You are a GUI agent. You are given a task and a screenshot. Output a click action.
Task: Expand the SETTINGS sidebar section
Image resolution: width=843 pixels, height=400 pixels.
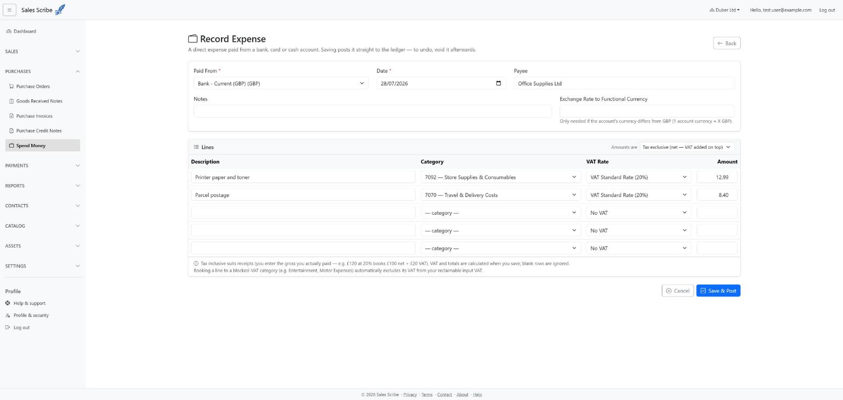click(x=42, y=266)
